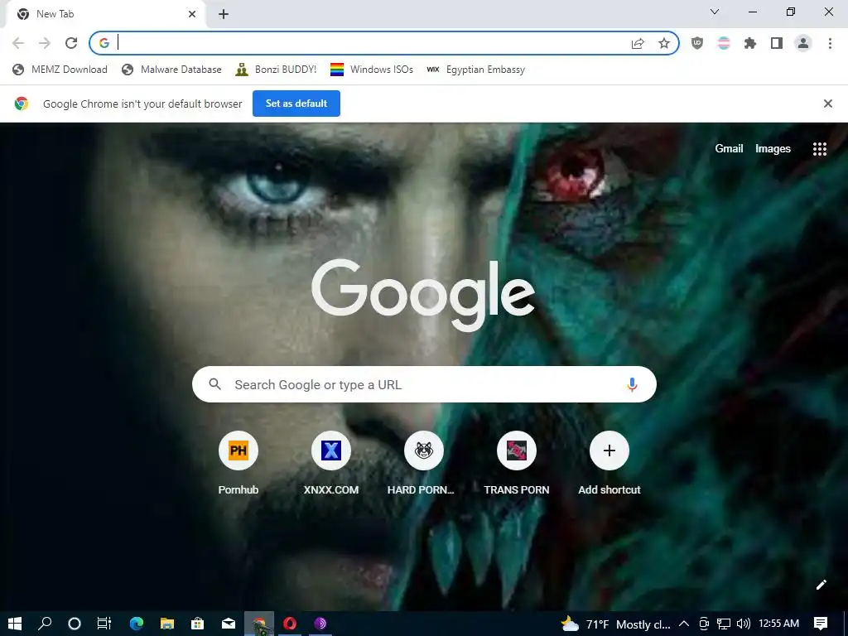The image size is (848, 636).
Task: Start voice search with microphone icon
Action: click(x=632, y=384)
